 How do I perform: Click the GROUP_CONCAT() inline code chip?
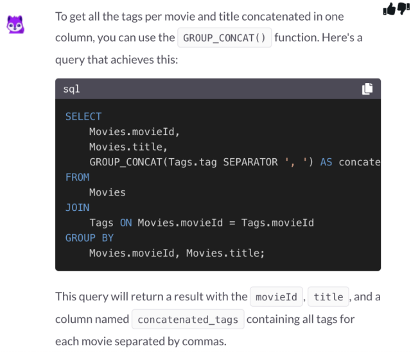224,38
